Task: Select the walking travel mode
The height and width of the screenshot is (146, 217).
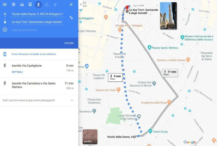Action: coord(38,5)
